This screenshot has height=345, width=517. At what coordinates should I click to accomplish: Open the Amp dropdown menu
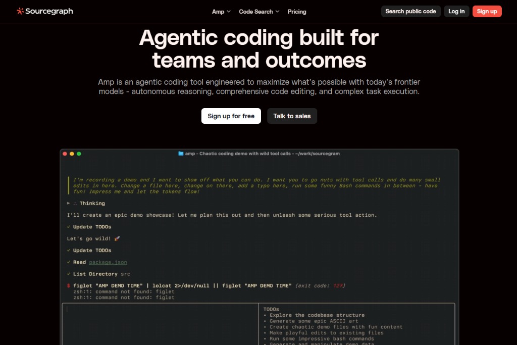[221, 12]
